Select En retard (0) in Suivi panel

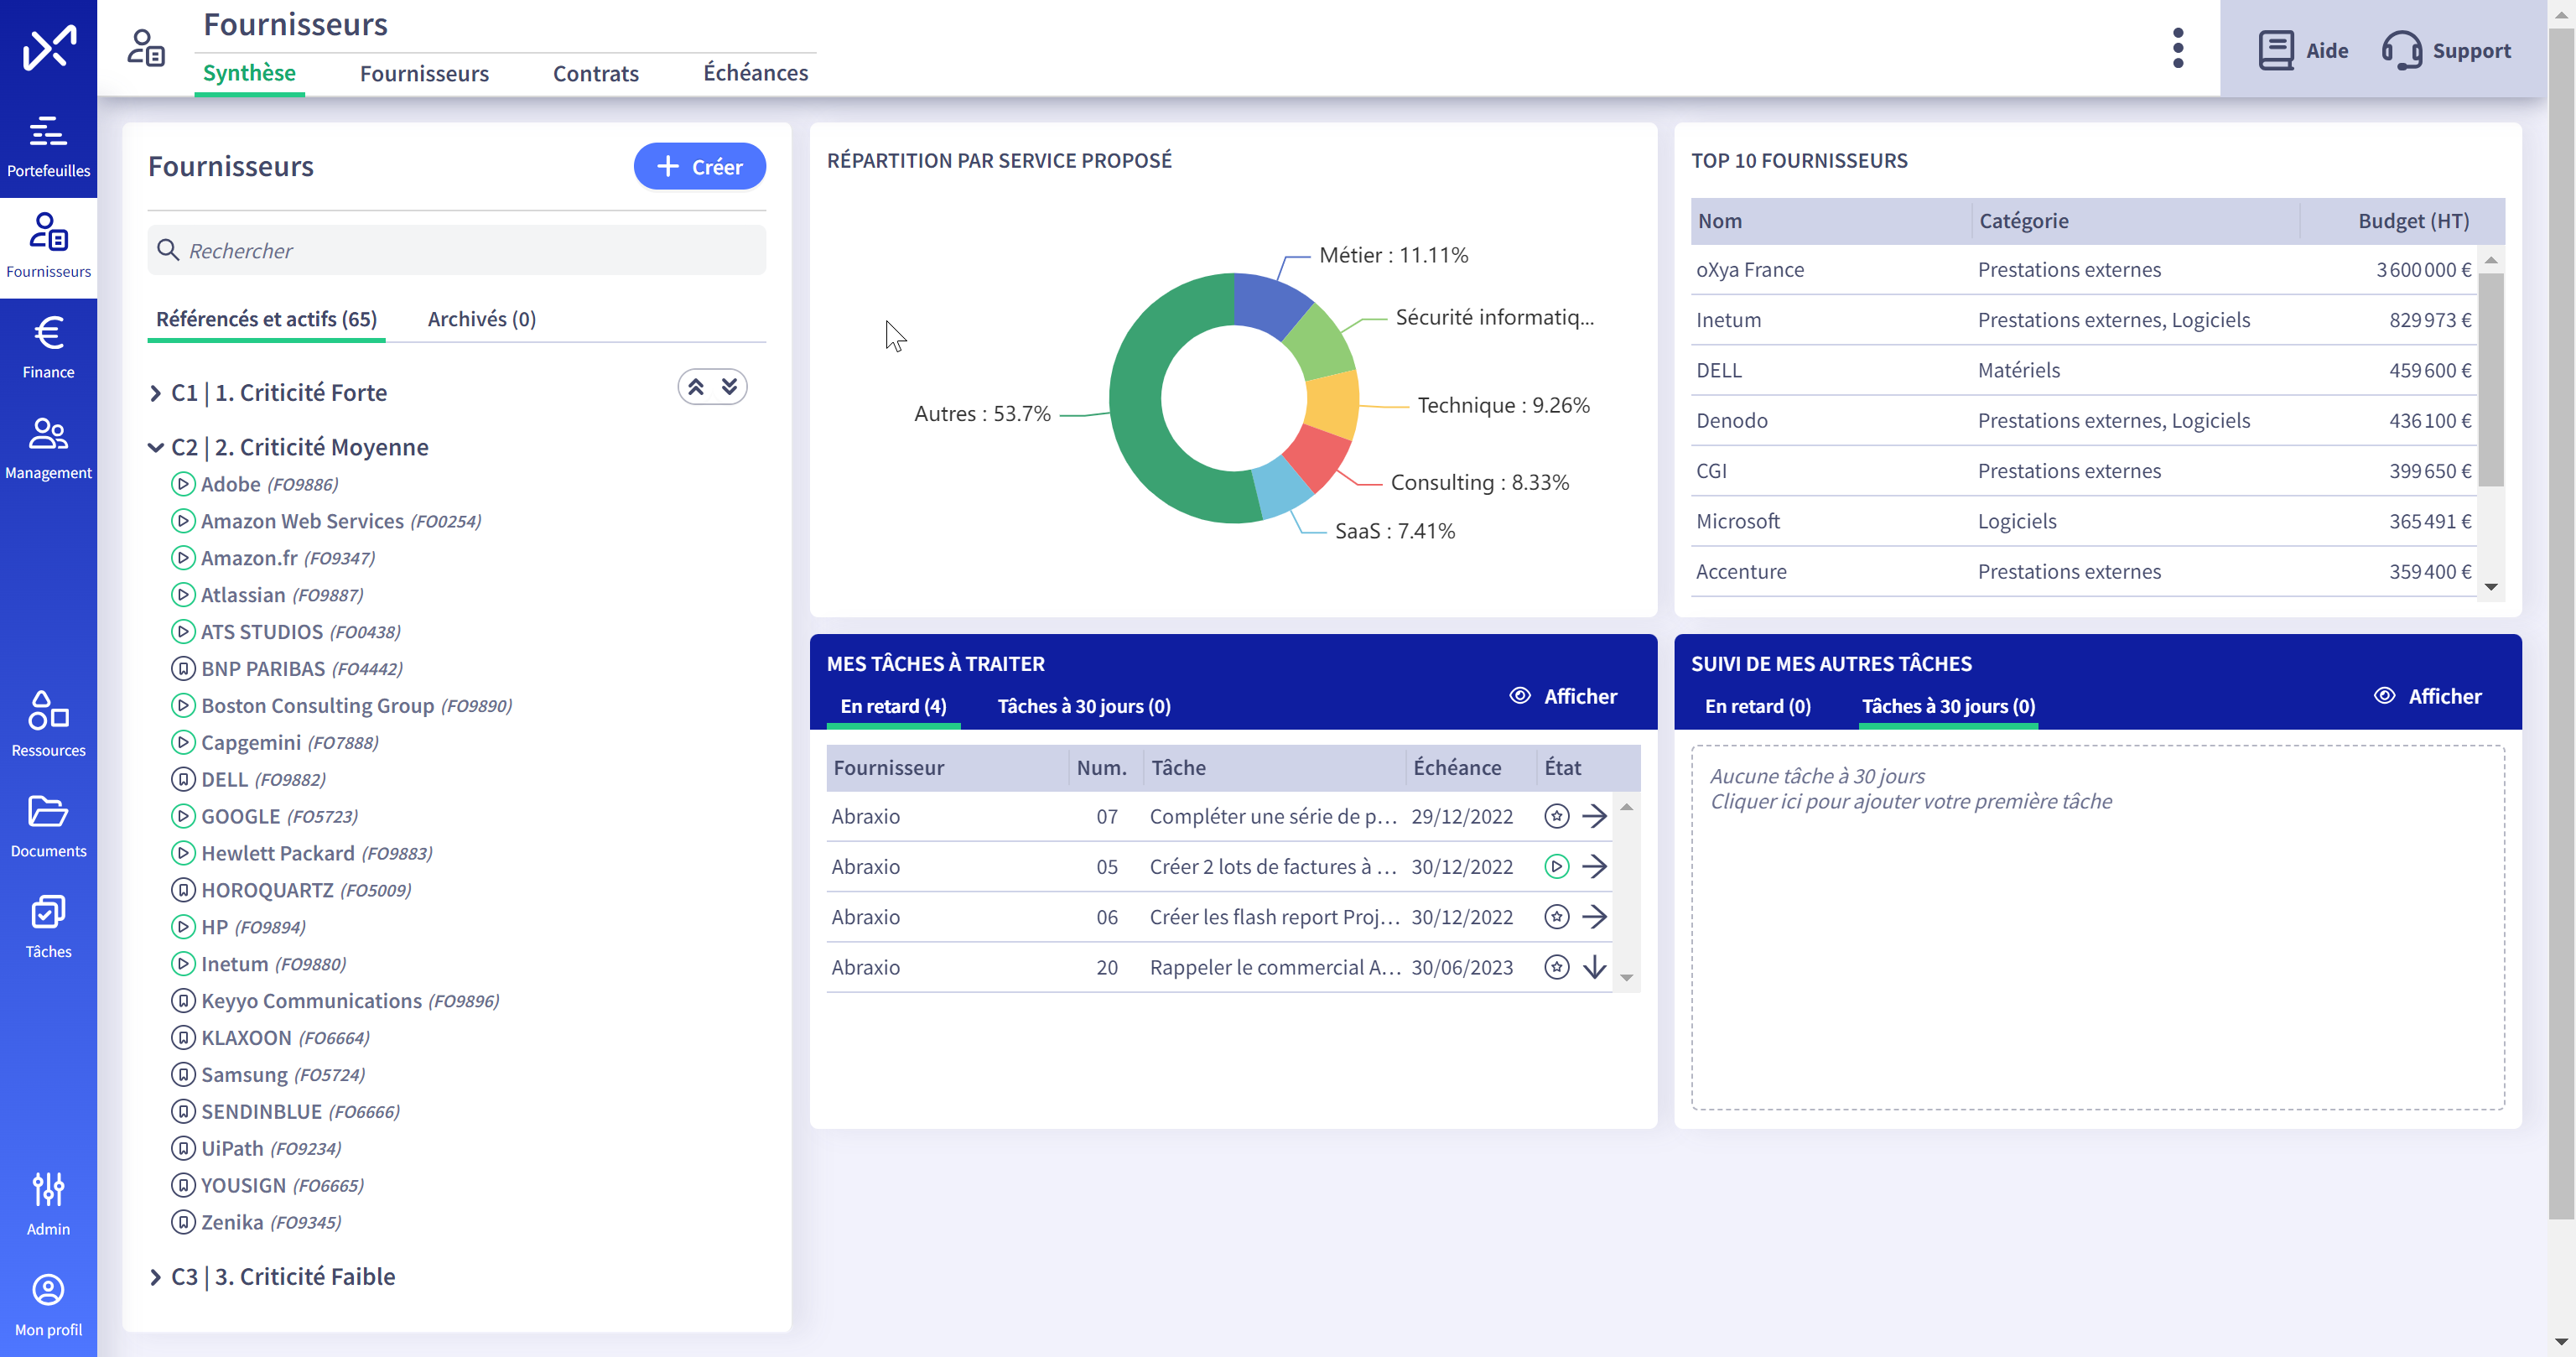click(1757, 706)
